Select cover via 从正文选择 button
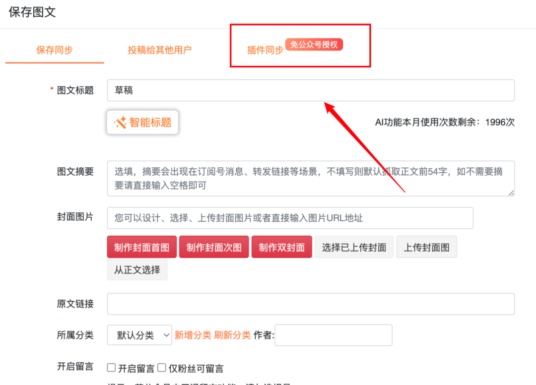The width and height of the screenshot is (536, 385). pos(137,270)
